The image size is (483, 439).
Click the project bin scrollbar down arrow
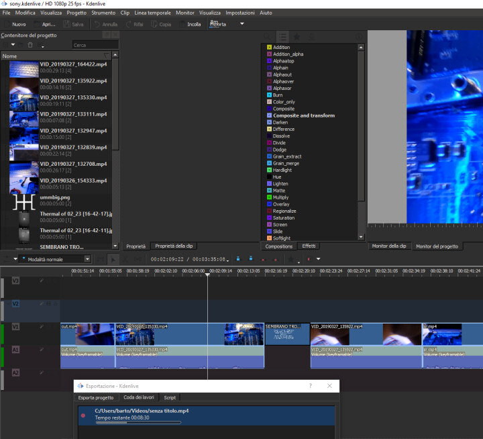click(x=115, y=246)
